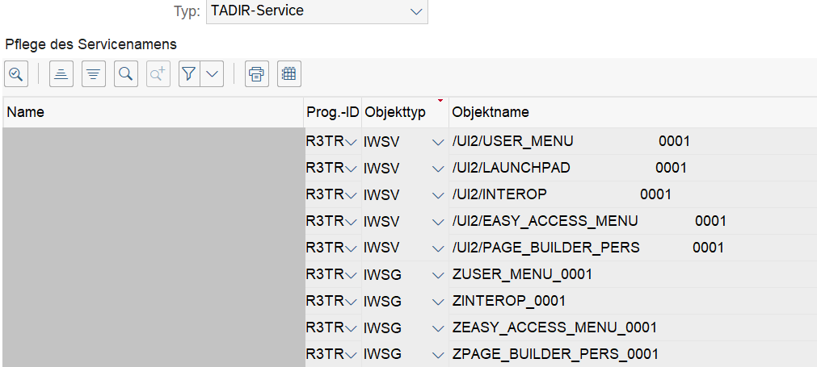Image resolution: width=817 pixels, height=367 pixels.
Task: Open the grid layout settings icon
Action: pos(288,74)
